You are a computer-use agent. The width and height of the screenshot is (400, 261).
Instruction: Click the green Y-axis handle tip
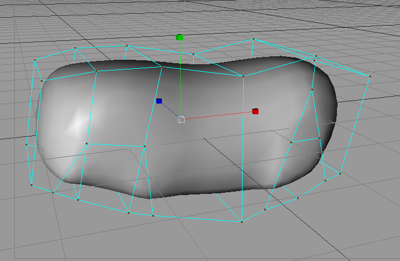[x=180, y=38]
